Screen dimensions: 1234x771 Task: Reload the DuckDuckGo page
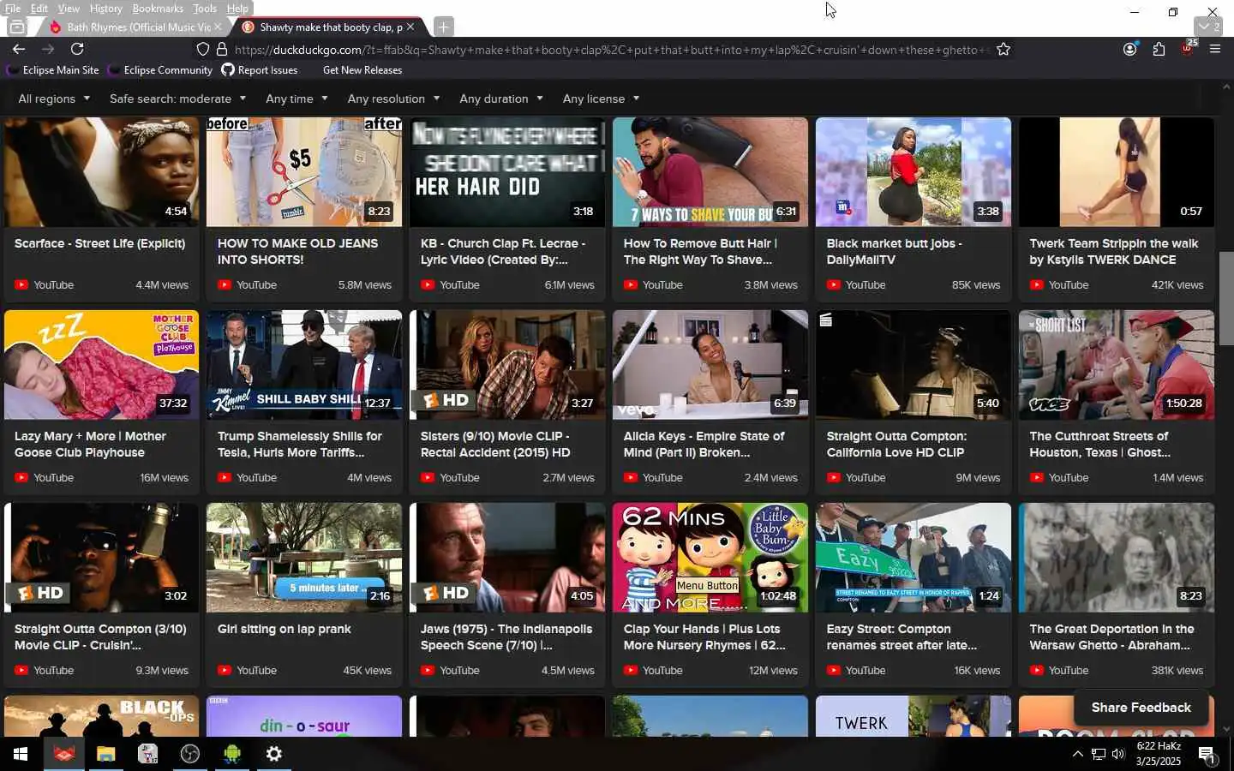coord(77,49)
